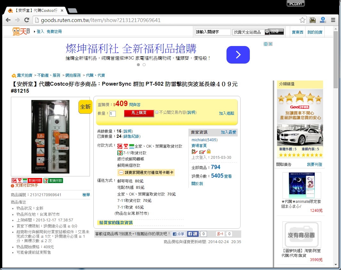
Task: Open seller michiaki(5405) profile
Action: (204, 140)
